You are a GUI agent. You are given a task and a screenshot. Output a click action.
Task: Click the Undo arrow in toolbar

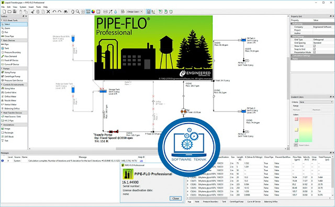tap(54, 11)
